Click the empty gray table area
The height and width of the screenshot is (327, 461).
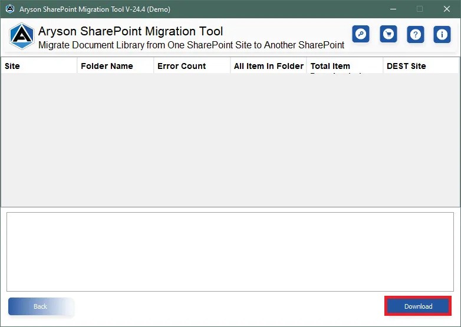pyautogui.click(x=230, y=140)
